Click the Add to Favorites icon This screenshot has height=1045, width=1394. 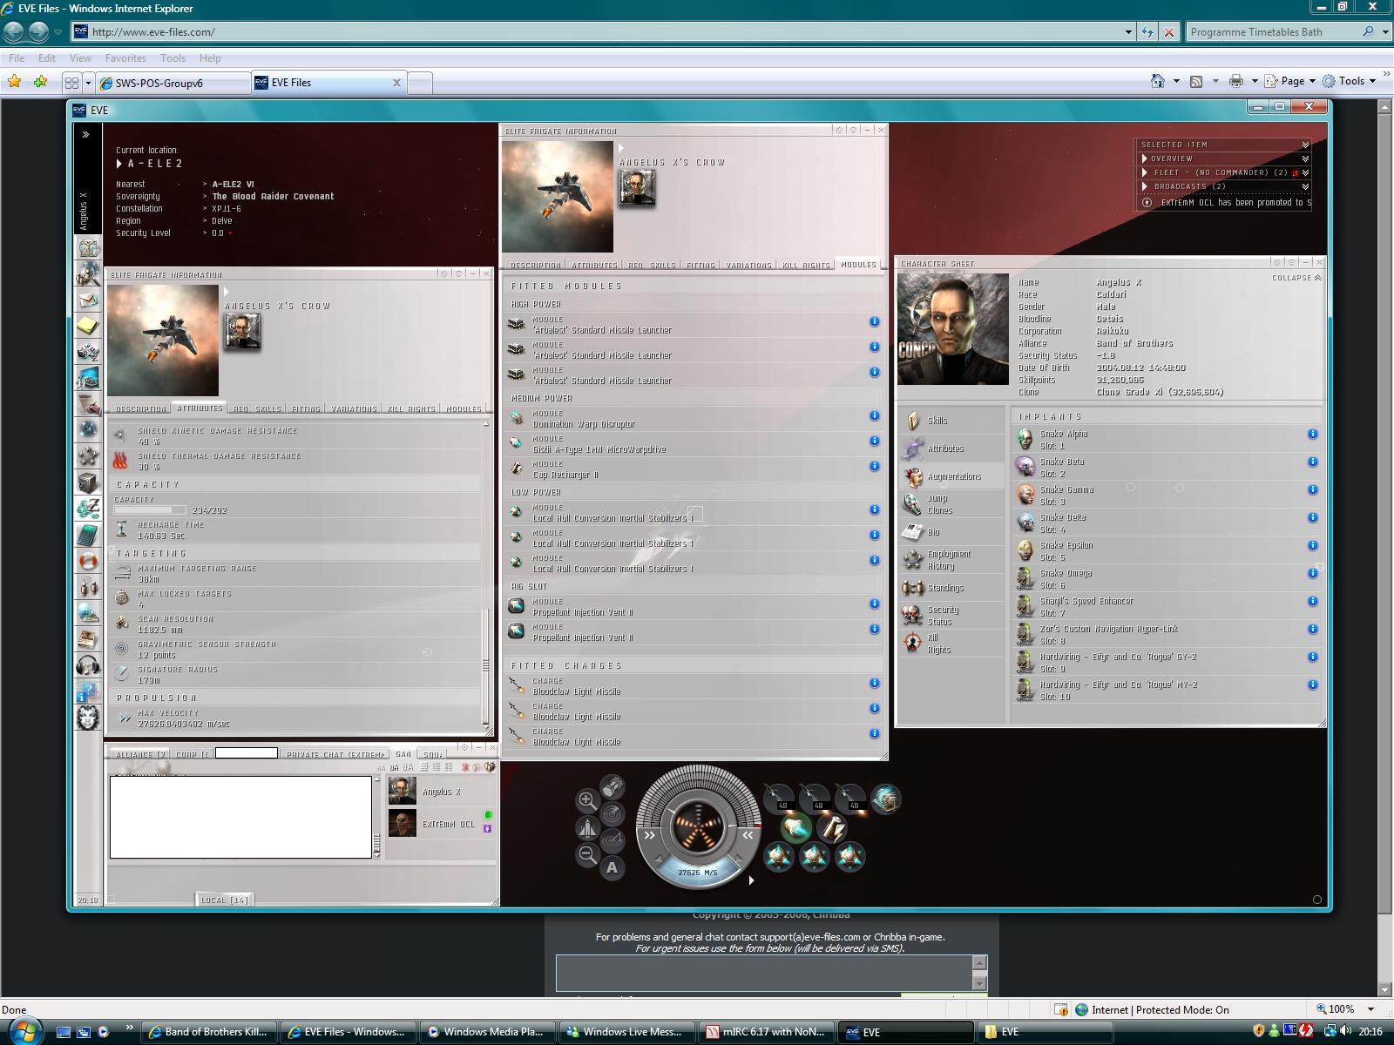pos(40,82)
